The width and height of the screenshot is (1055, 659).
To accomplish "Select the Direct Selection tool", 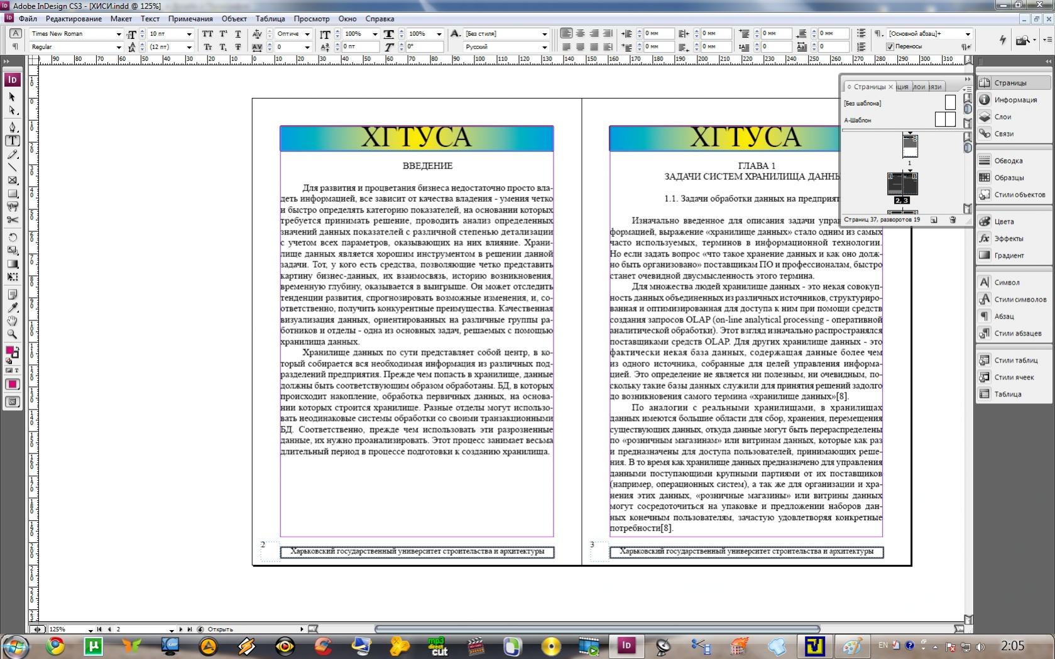I will click(12, 111).
